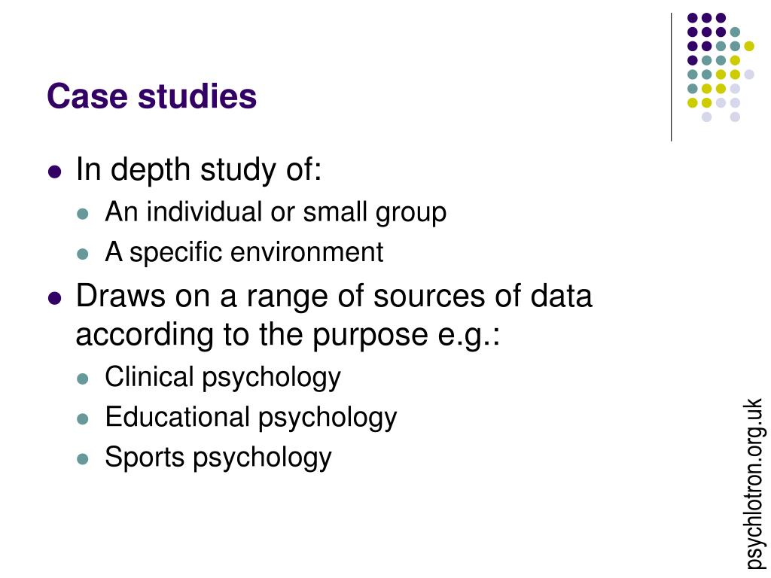Select An individual or small group line

[x=276, y=212]
